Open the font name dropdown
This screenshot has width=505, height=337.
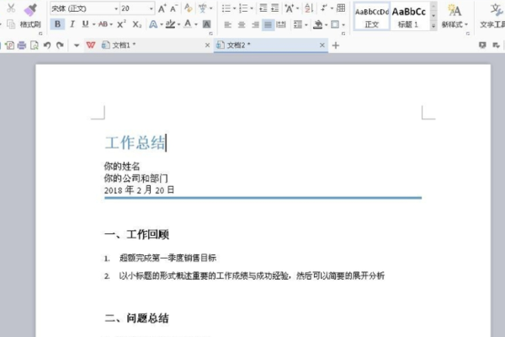click(x=116, y=8)
